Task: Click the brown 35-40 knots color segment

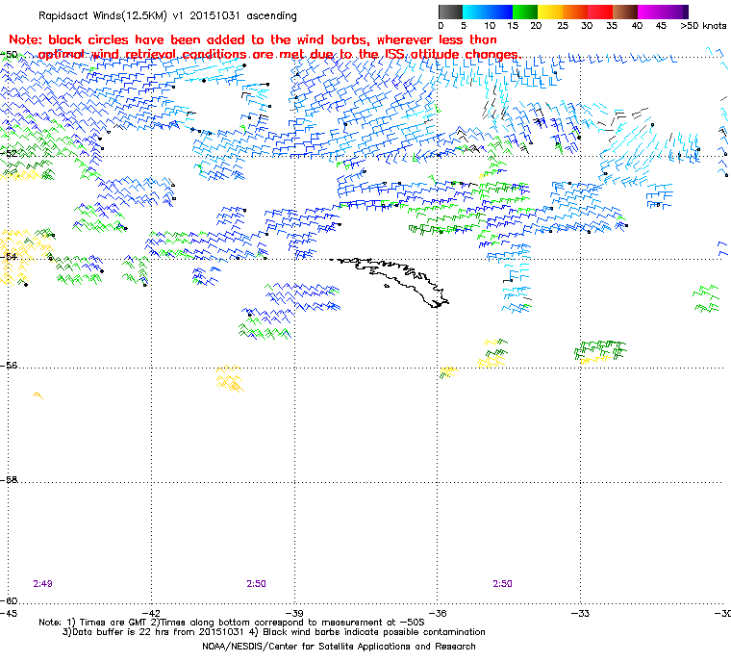Action: pos(624,12)
